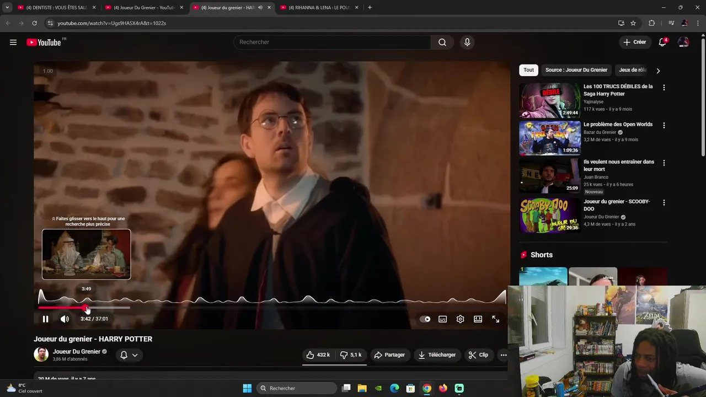This screenshot has height=397, width=706.
Task: Open the Joueur Du Grenier channel name link
Action: click(77, 351)
